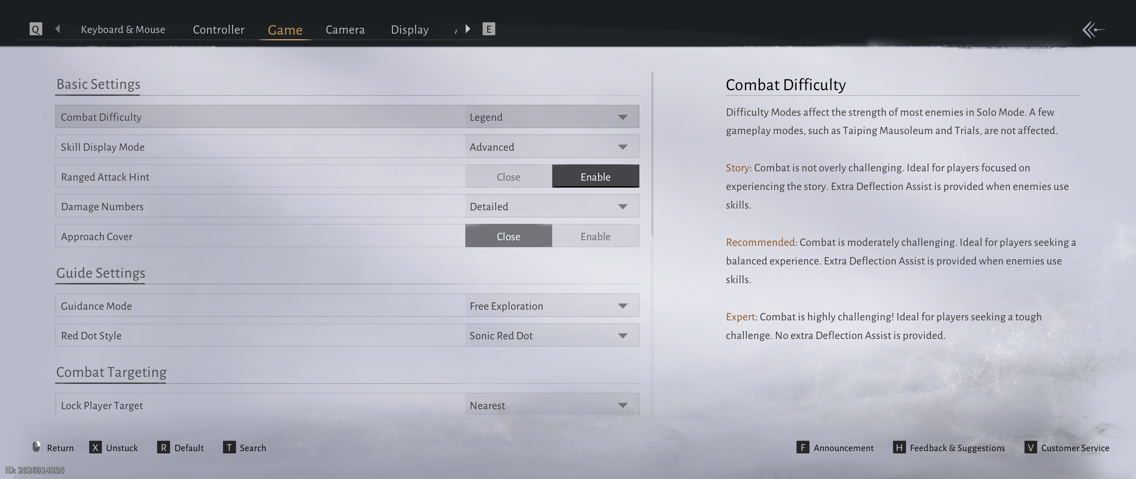1136x479 pixels.
Task: Open the Combat Difficulty dropdown
Action: [x=551, y=117]
